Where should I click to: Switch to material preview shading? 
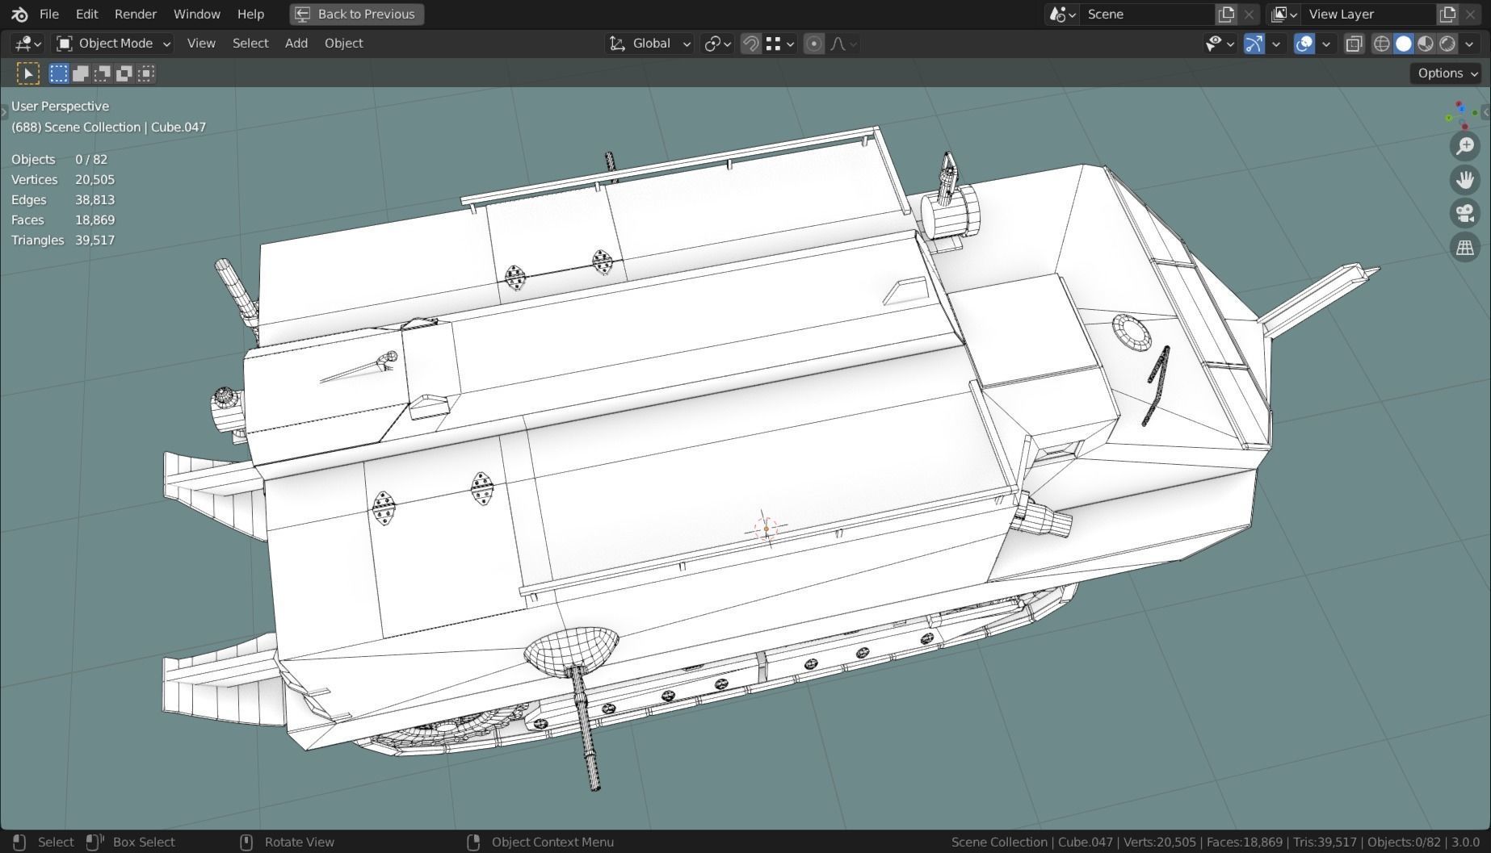click(x=1426, y=44)
